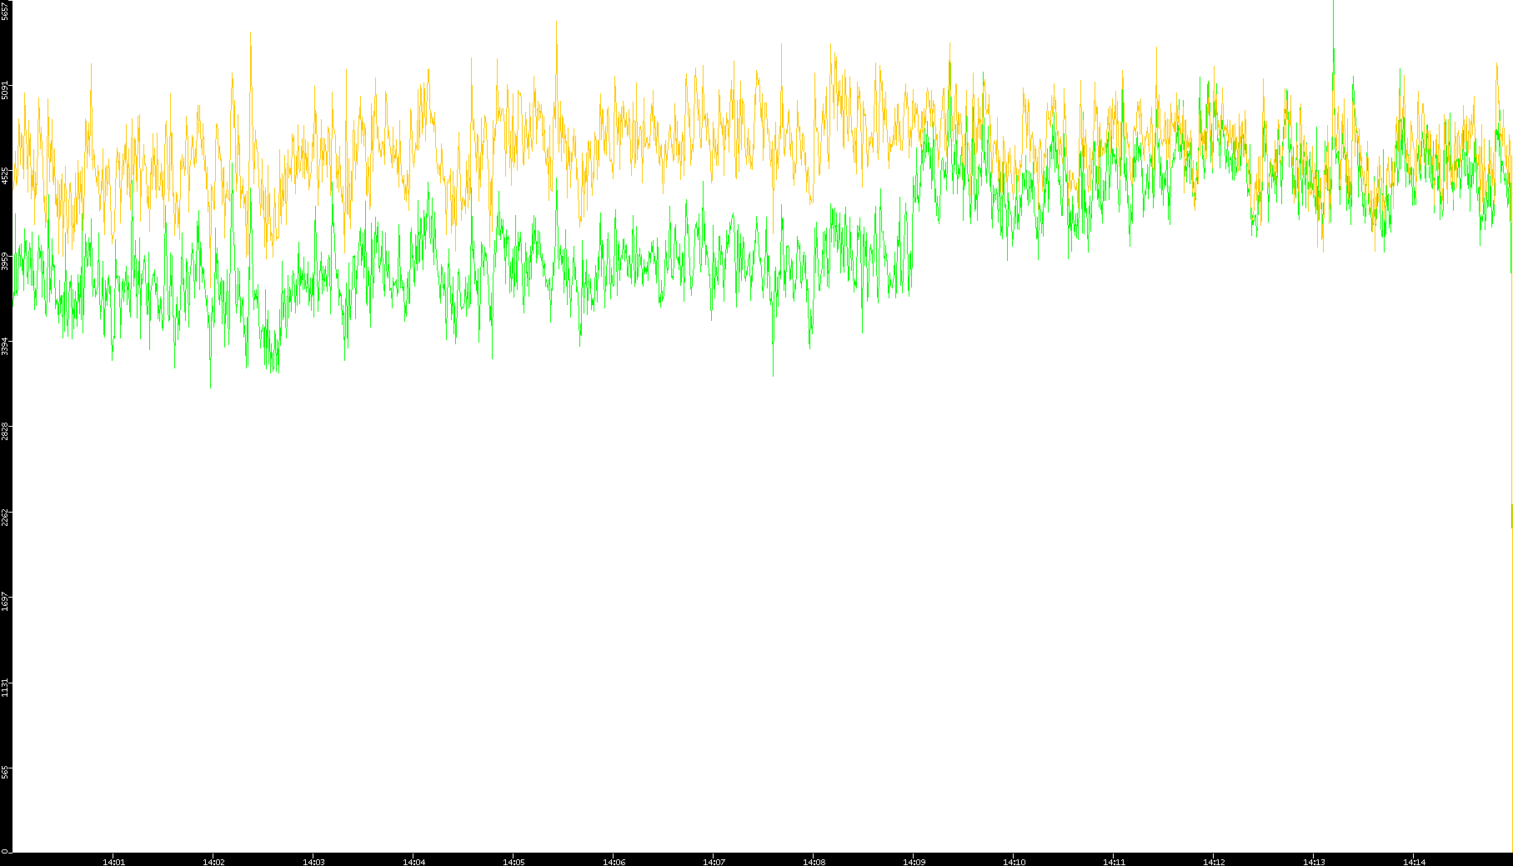The image size is (1513, 866).
Task: Click the 4525 vertical axis label
Action: (x=5, y=176)
